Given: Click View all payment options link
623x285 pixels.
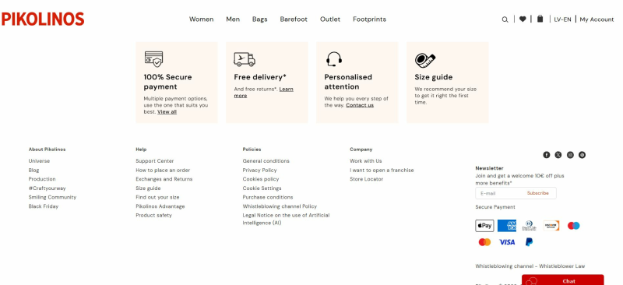Looking at the screenshot, I should [x=167, y=111].
